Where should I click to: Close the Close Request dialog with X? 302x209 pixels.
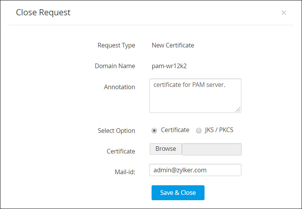point(284,13)
